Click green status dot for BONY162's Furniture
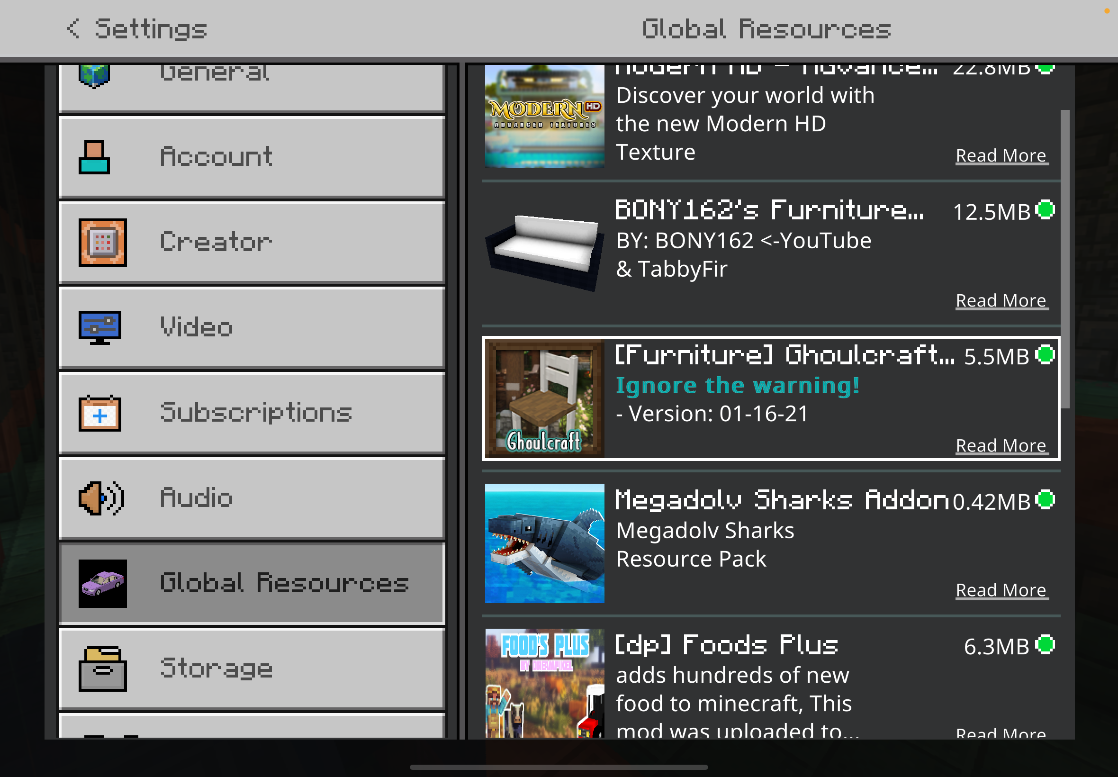1118x777 pixels. pyautogui.click(x=1045, y=210)
